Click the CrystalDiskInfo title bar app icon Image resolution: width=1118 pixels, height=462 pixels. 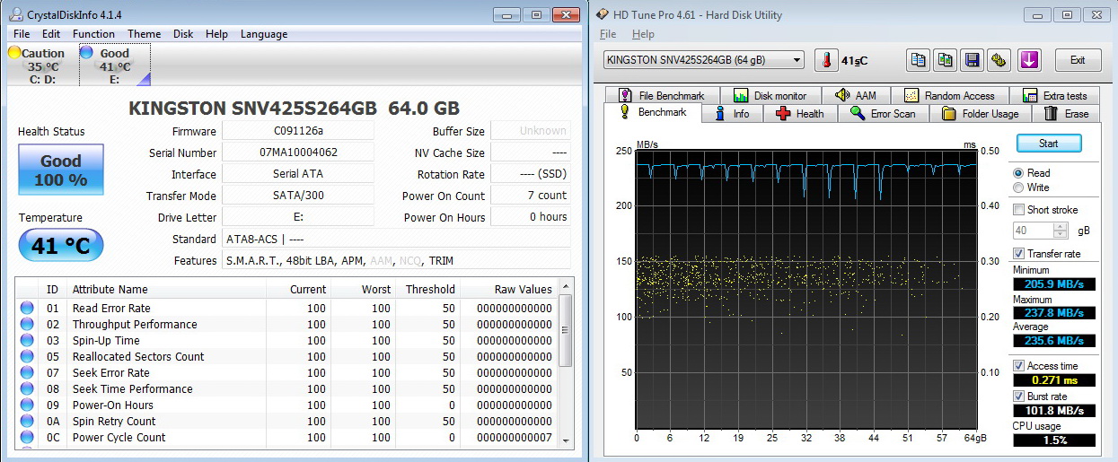pyautogui.click(x=16, y=14)
